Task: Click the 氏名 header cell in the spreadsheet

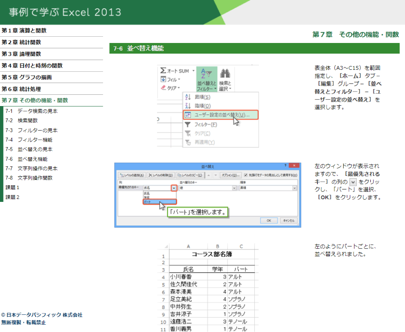Action: pyautogui.click(x=188, y=269)
